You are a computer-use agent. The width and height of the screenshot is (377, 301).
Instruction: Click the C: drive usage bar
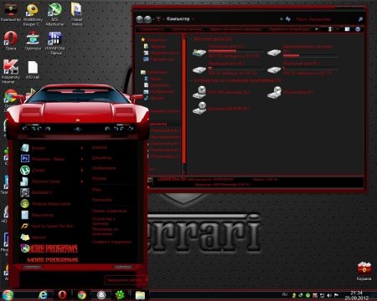tap(235, 51)
